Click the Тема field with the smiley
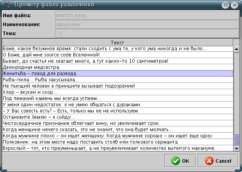Image resolution: width=242 pixels, height=172 pixels. [146, 33]
